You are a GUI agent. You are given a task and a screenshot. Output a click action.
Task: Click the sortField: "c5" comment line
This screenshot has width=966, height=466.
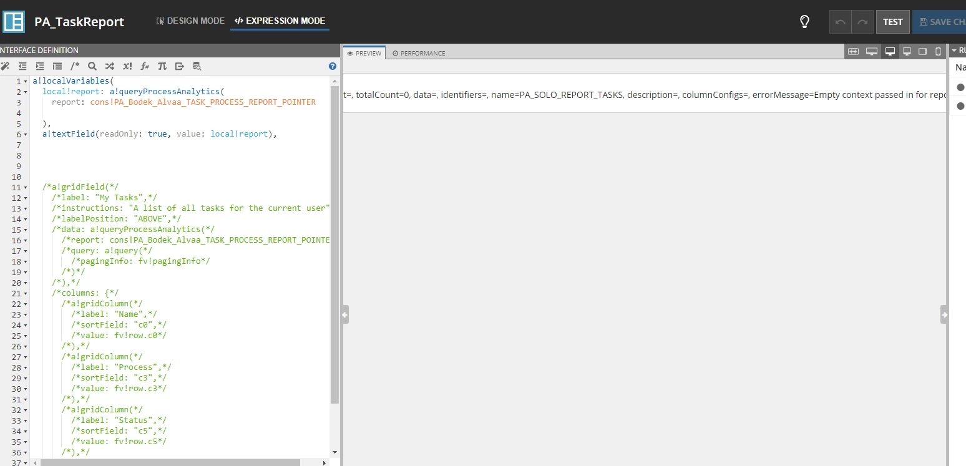119,431
